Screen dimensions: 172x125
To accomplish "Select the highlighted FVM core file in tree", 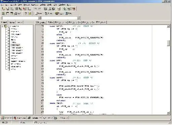I will tap(15, 45).
